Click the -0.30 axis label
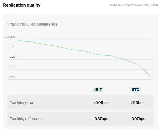The height and width of the screenshot is (129, 162). [x=12, y=67]
